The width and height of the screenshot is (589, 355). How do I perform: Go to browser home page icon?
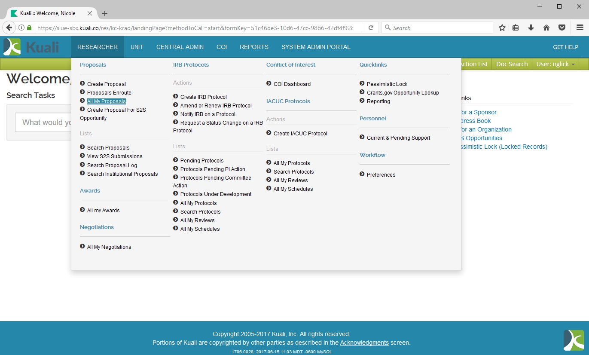(x=546, y=28)
